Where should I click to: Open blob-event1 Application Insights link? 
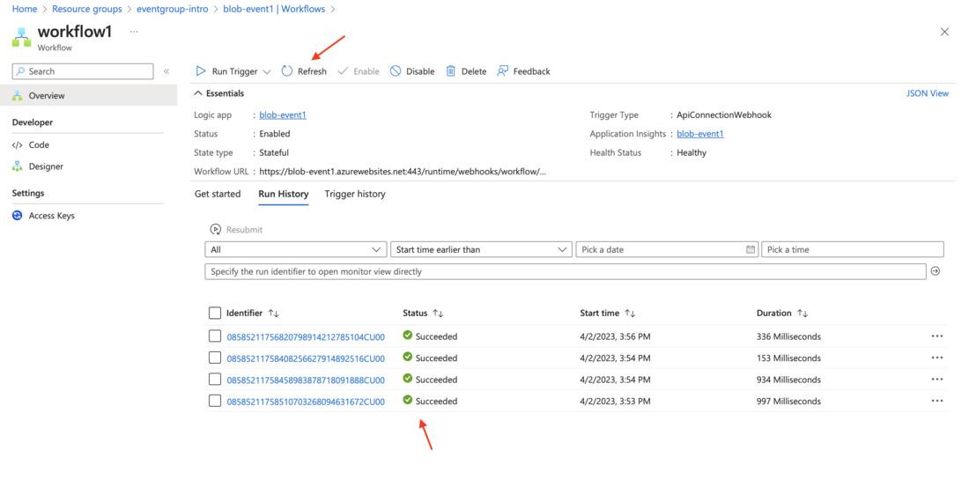(699, 133)
